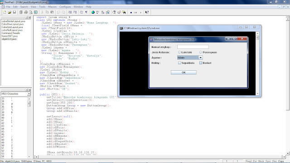
Task: Close the ANSI Characters clip library pane
Action: pyautogui.click(x=29, y=90)
